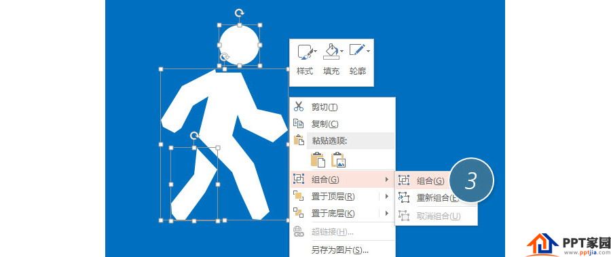Click the 填充 paint bucket icon
The image size is (611, 257).
click(x=331, y=52)
